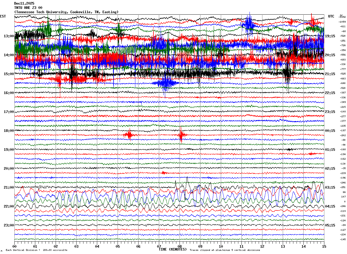Select DC offset value -777

343,69
